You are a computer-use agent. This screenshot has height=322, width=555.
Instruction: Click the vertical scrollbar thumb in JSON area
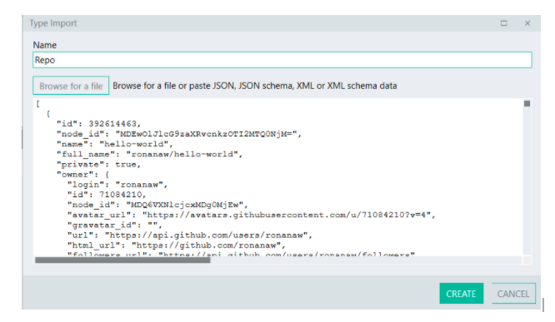click(527, 103)
